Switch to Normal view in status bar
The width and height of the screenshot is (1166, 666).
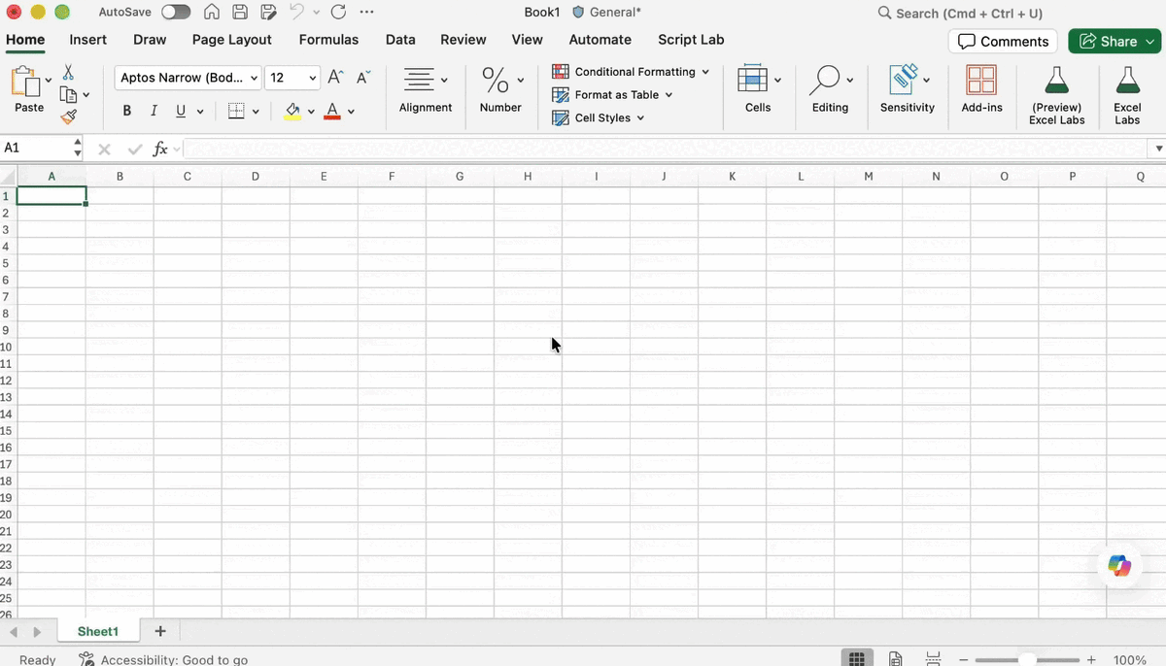click(857, 659)
